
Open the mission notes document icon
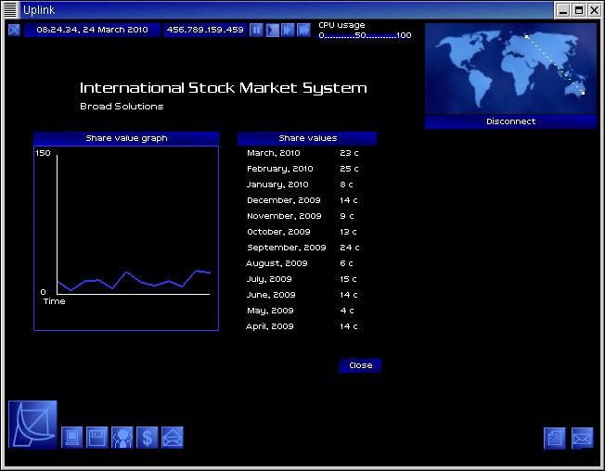click(x=555, y=439)
